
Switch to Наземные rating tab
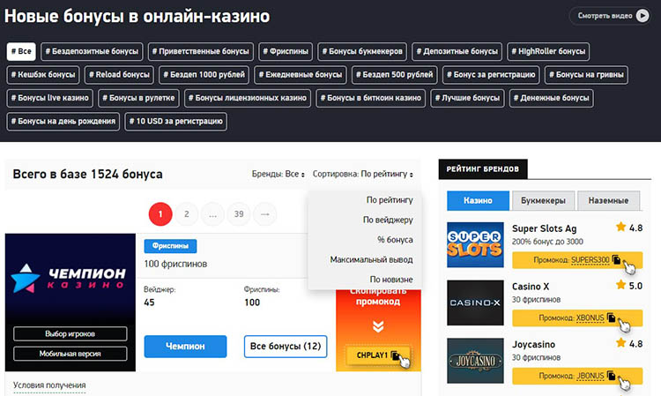click(x=608, y=200)
